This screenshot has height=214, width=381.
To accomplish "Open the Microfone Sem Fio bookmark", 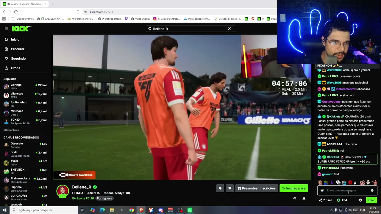I will [x=80, y=19].
